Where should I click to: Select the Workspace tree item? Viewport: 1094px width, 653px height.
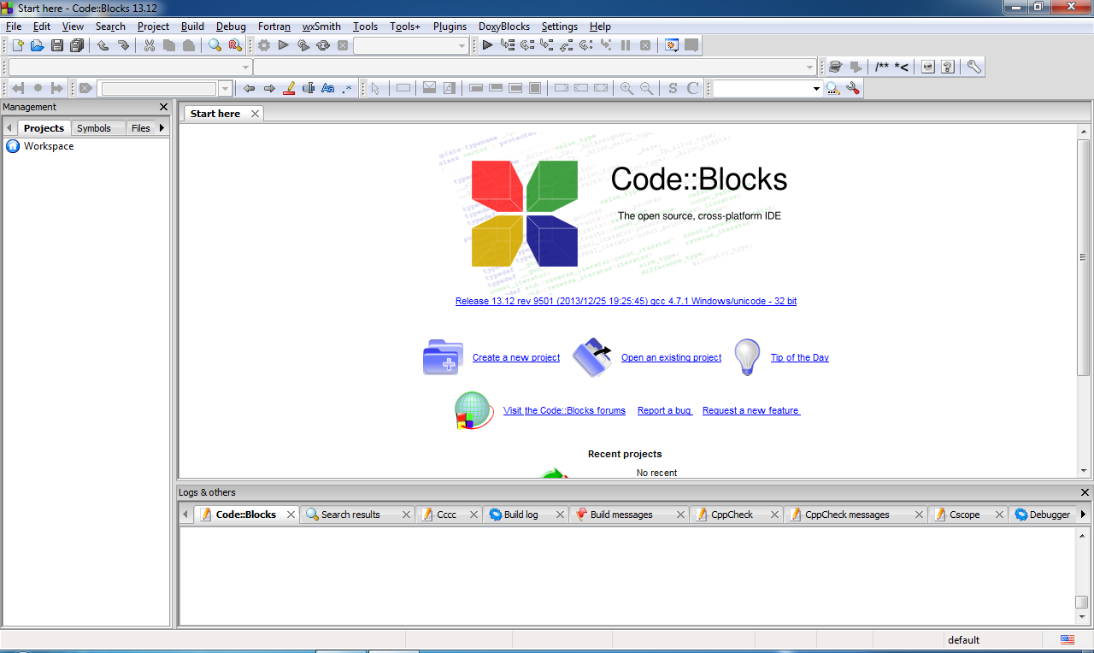pyautogui.click(x=49, y=146)
